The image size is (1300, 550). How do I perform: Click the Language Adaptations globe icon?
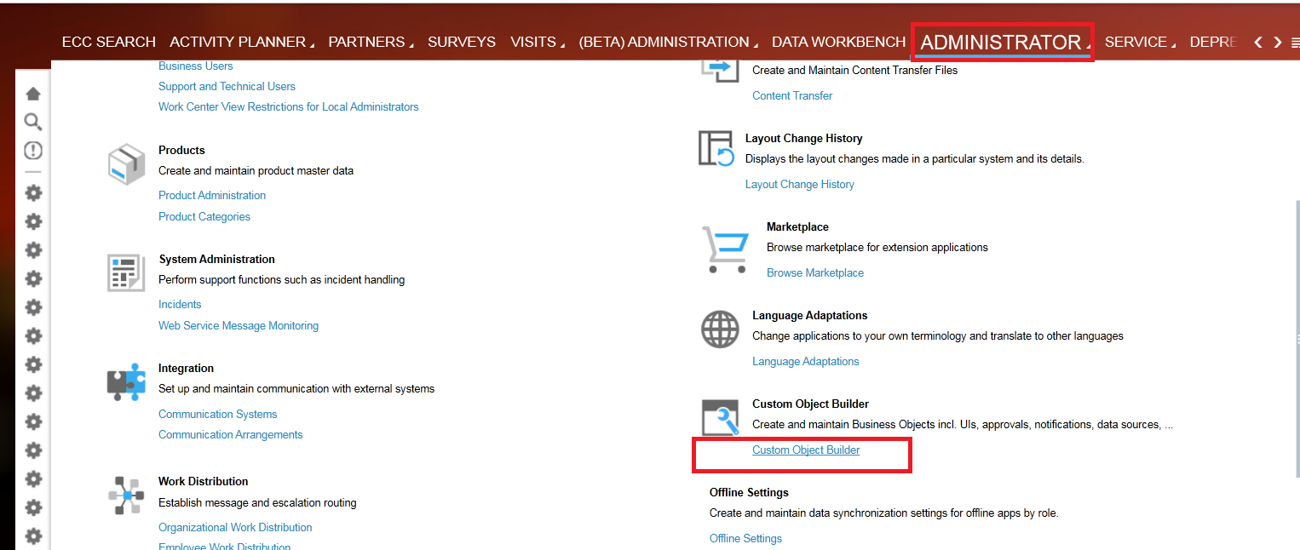click(720, 329)
